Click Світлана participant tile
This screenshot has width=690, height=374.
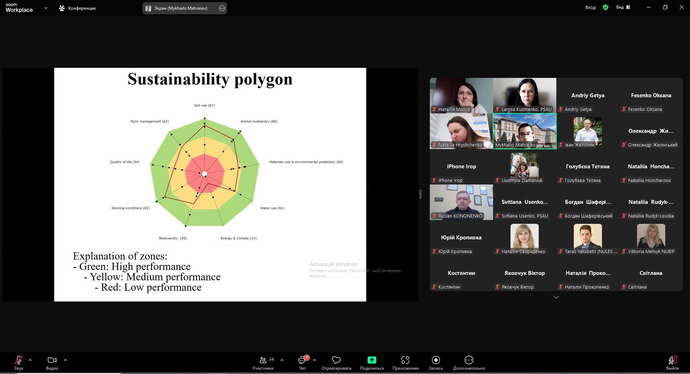651,273
